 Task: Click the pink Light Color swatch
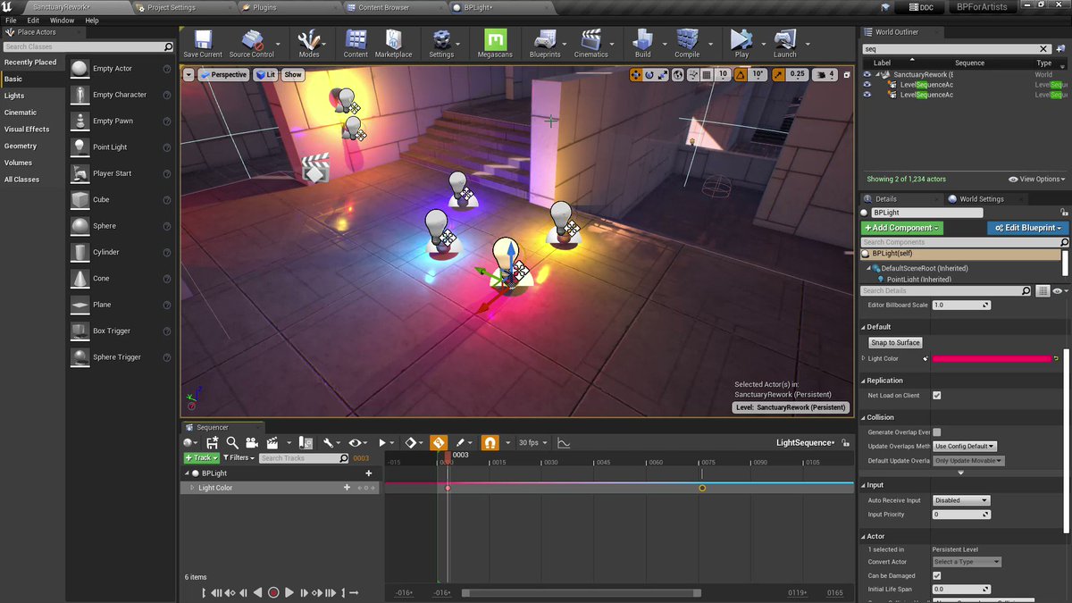(992, 358)
